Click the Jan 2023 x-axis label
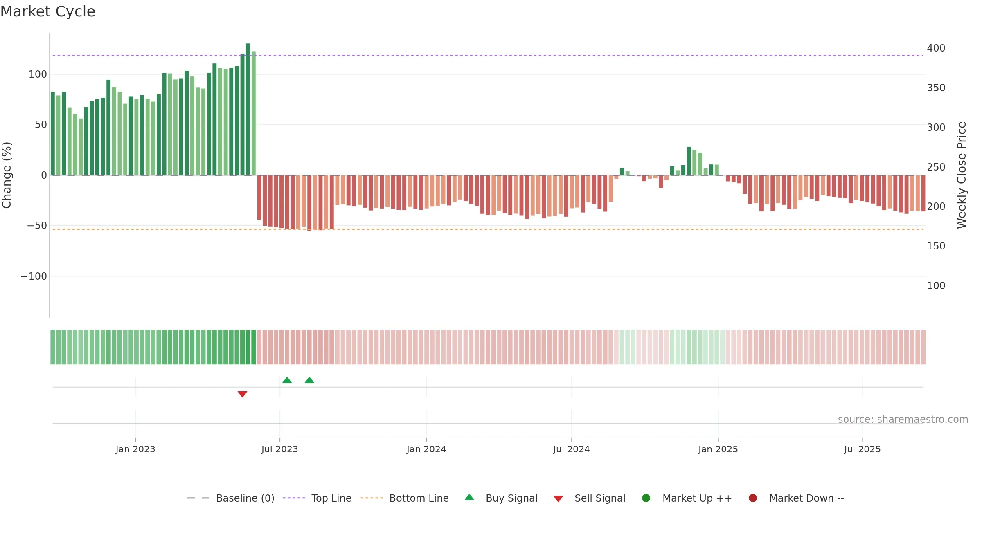The image size is (982, 552). pyautogui.click(x=135, y=449)
